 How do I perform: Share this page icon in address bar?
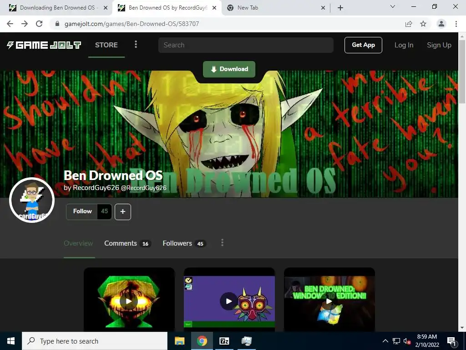[x=409, y=24]
